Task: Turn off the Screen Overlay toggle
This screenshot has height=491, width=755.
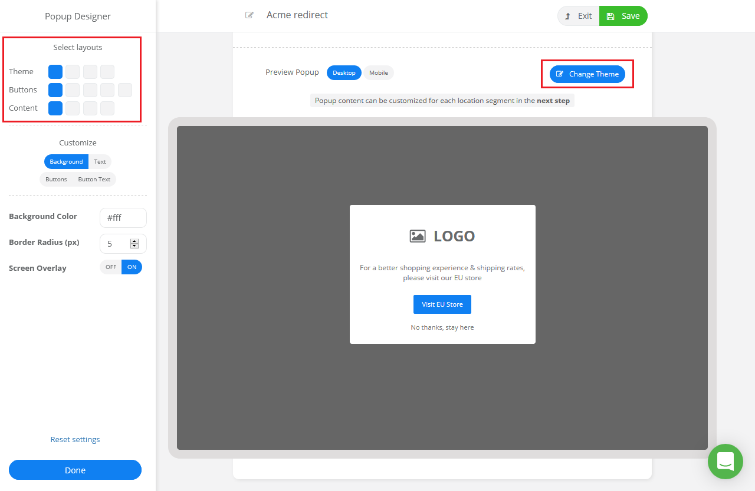Action: pyautogui.click(x=110, y=267)
